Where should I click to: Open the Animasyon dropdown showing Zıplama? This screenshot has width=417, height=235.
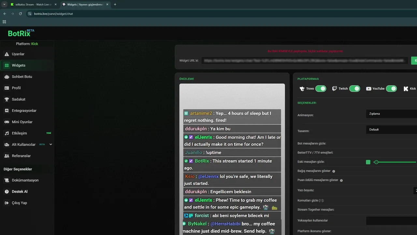[391, 114]
